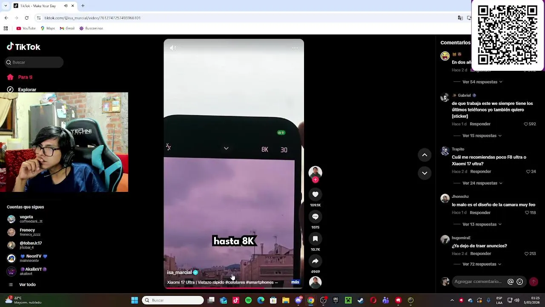Reply to hugomiraE's comment via Responder
The width and height of the screenshot is (545, 307).
click(481, 254)
